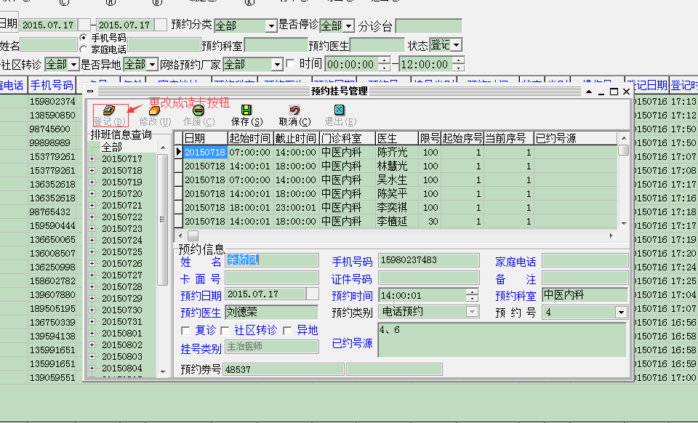Select the 20150730 tree item
This screenshot has height=423, width=698.
pyautogui.click(x=122, y=310)
